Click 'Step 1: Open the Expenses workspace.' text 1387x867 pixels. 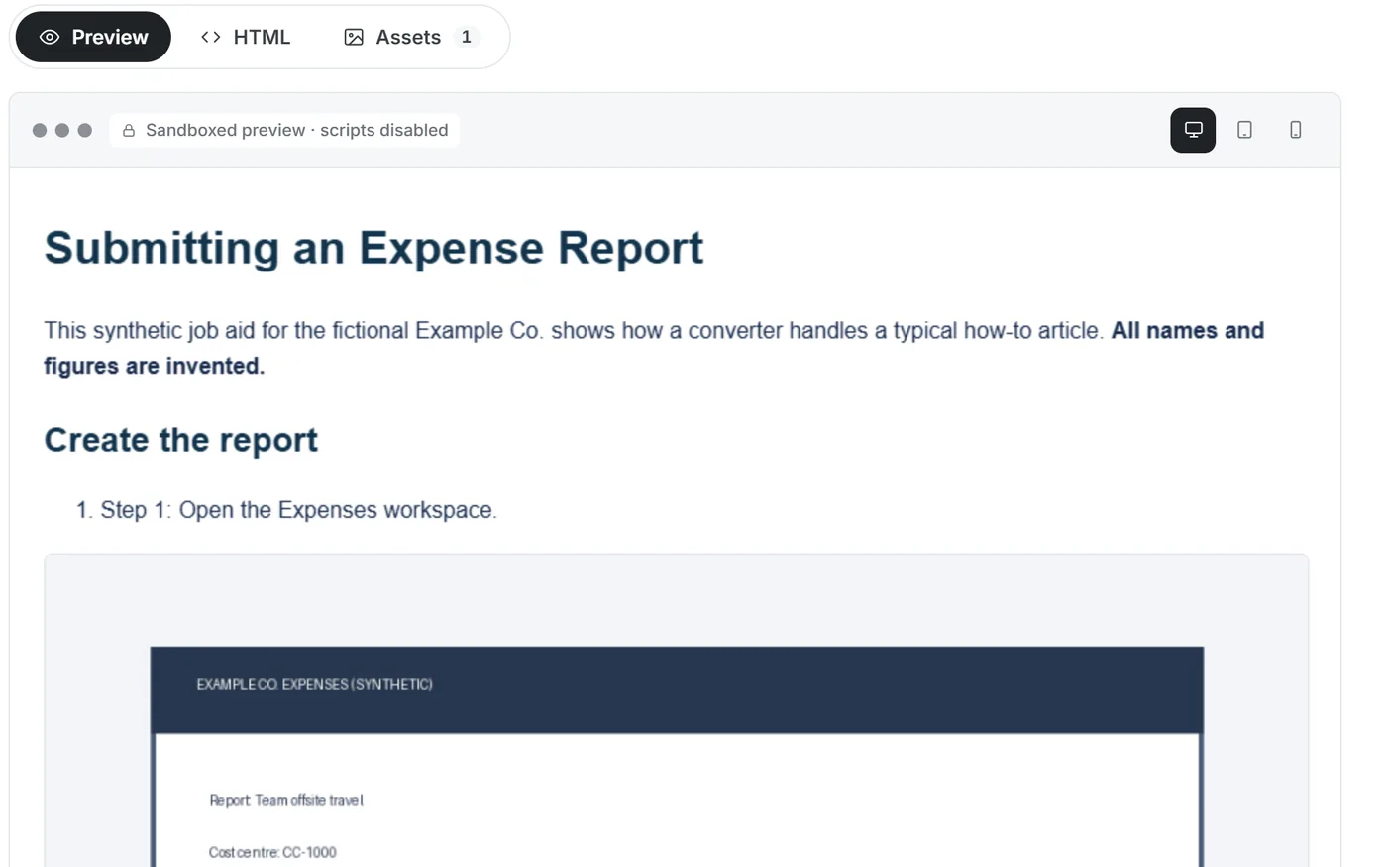tap(298, 510)
